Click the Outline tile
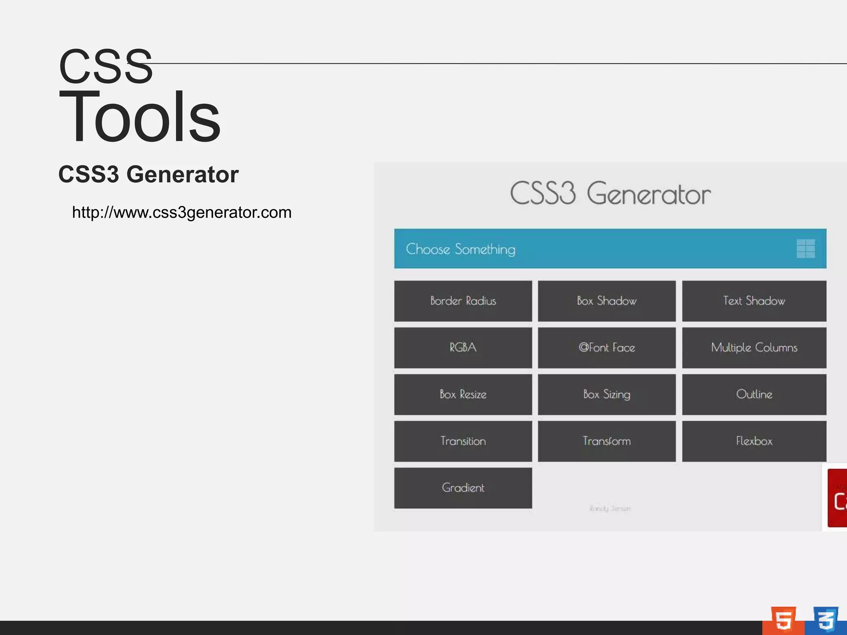 click(754, 394)
